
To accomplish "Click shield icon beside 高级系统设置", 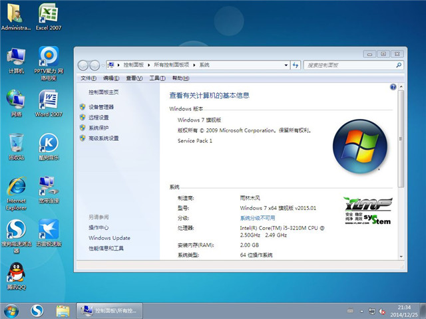I will (x=83, y=138).
